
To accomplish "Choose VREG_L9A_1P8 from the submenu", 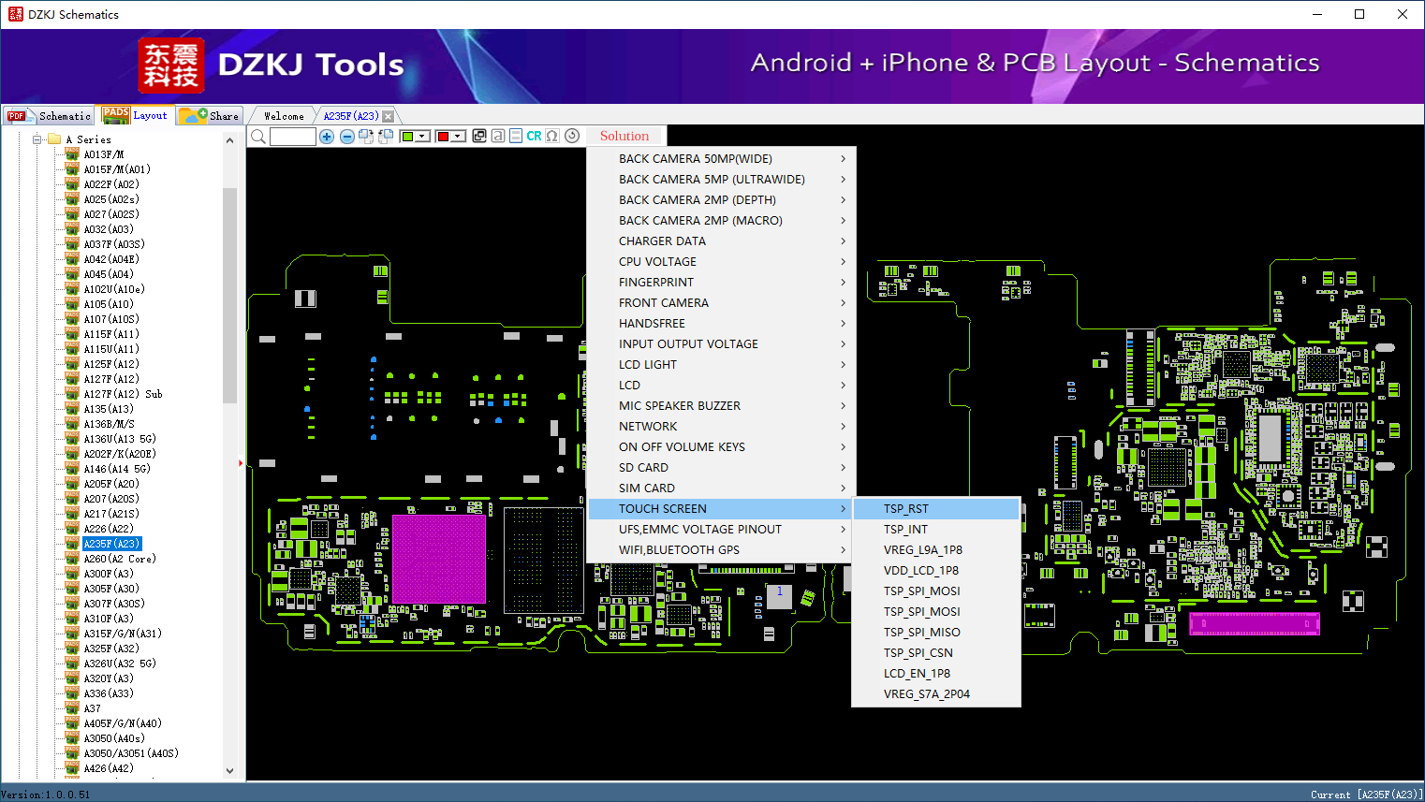I will coord(935,550).
